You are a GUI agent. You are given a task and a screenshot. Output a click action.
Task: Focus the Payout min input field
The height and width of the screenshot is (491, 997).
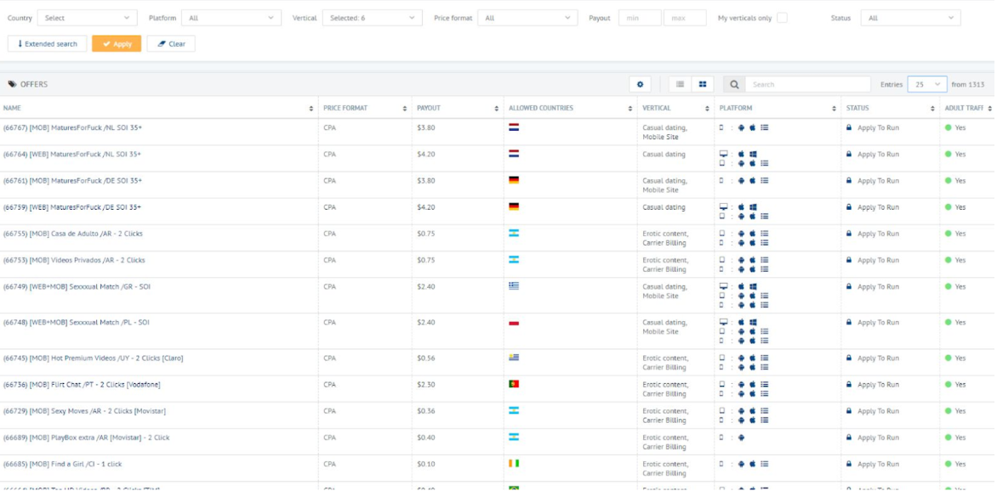pyautogui.click(x=640, y=18)
